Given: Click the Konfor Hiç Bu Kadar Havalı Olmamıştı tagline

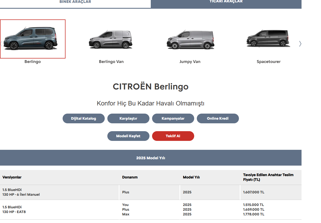Looking at the screenshot, I should point(151,103).
